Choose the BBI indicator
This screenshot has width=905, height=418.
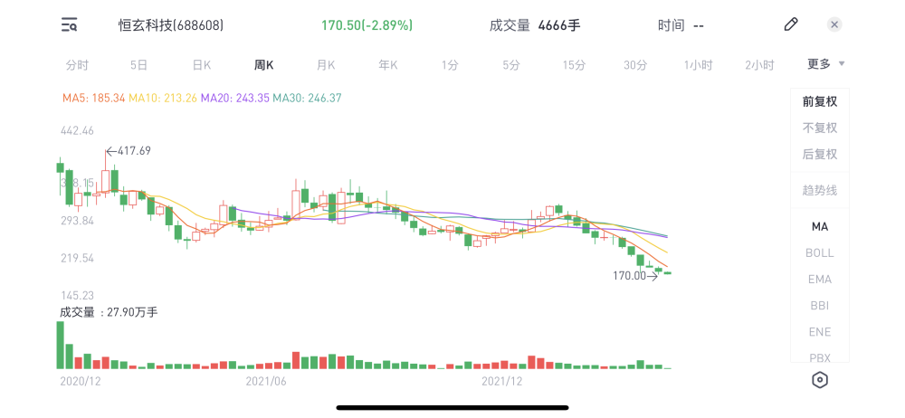[820, 306]
